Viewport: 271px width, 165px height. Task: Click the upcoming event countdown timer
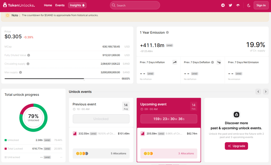[x=169, y=119]
